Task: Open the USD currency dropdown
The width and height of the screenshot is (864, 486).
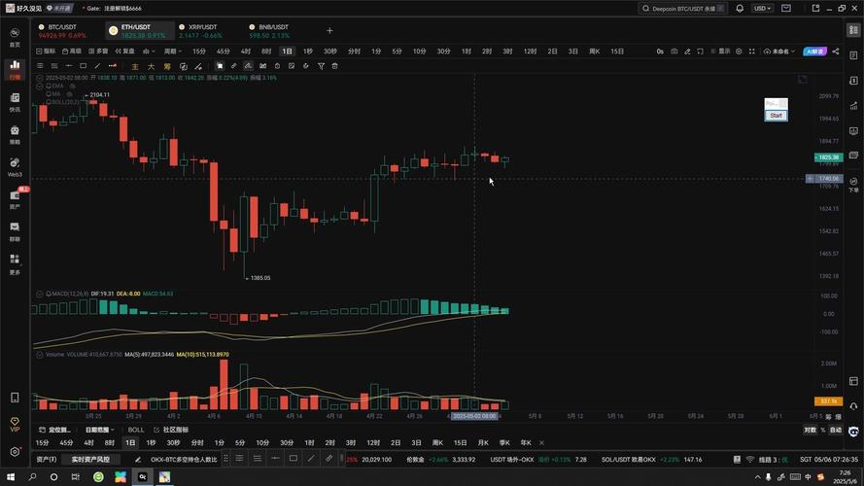Action: click(763, 9)
